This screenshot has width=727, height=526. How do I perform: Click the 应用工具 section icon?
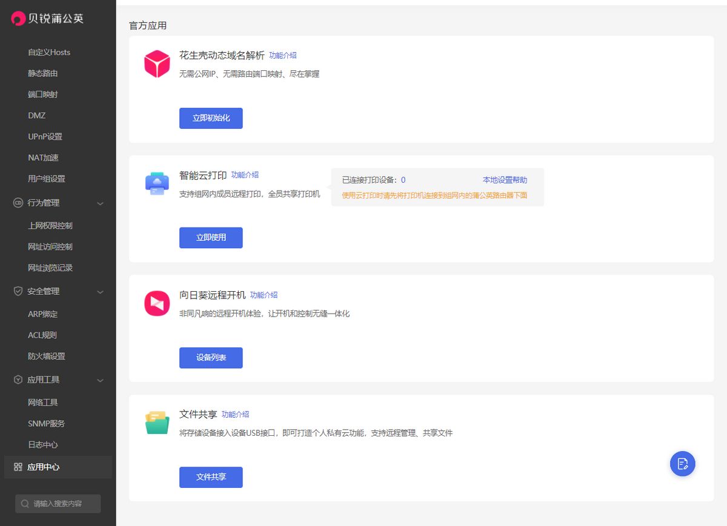click(x=18, y=380)
